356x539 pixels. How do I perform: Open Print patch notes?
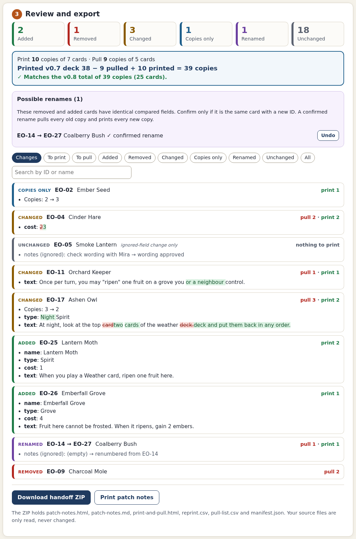tap(127, 498)
